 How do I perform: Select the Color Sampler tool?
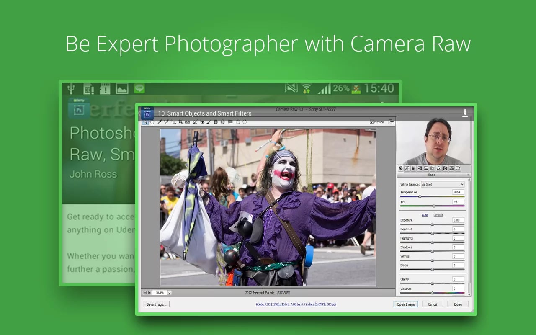coord(166,122)
